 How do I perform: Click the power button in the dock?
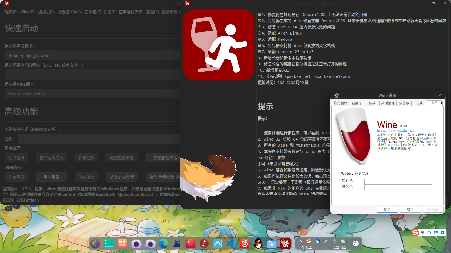pyautogui.click(x=356, y=243)
